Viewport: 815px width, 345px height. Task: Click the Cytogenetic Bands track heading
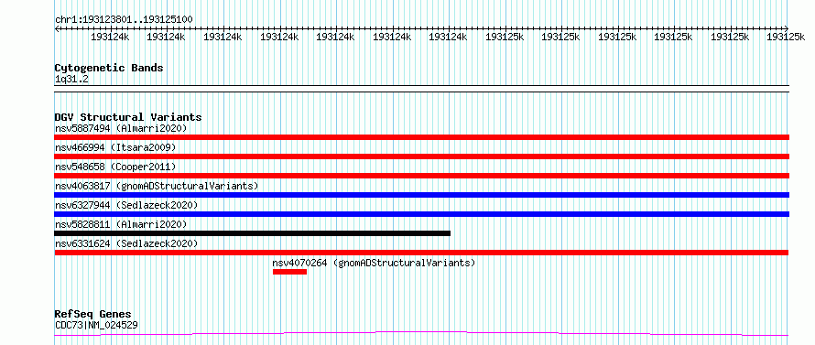click(109, 68)
